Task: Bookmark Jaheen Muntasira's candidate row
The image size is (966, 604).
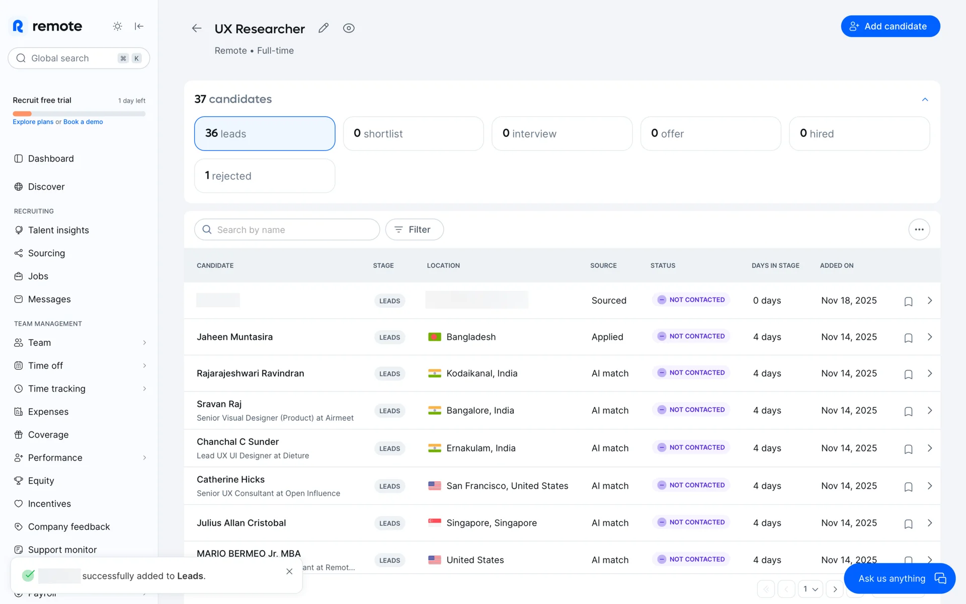Action: pos(908,338)
